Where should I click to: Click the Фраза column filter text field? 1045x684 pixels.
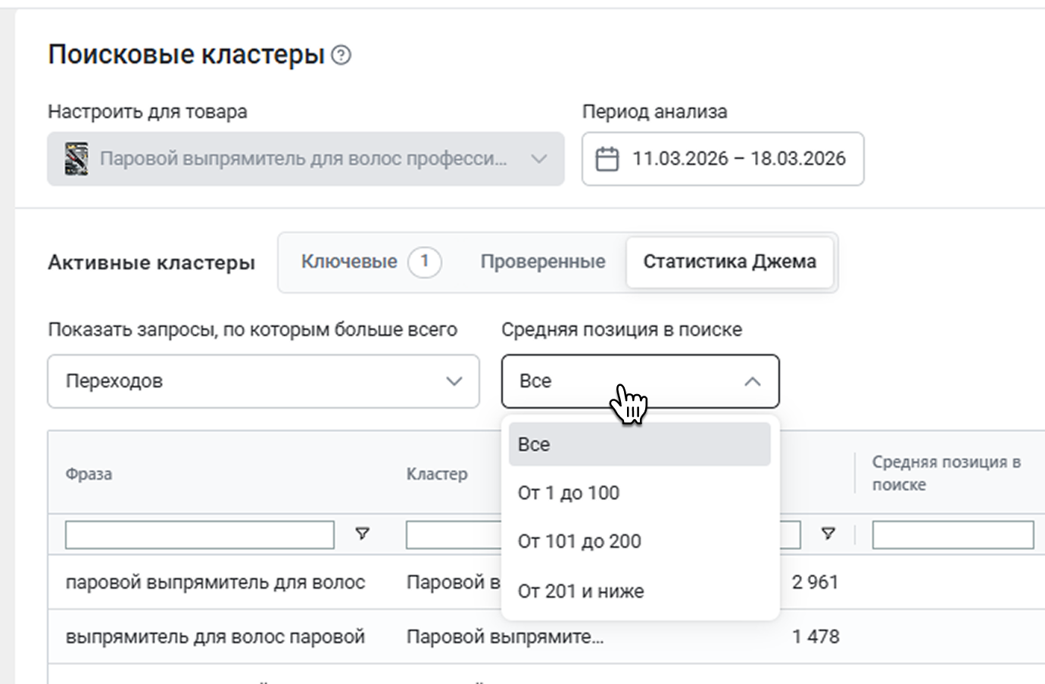[199, 535]
